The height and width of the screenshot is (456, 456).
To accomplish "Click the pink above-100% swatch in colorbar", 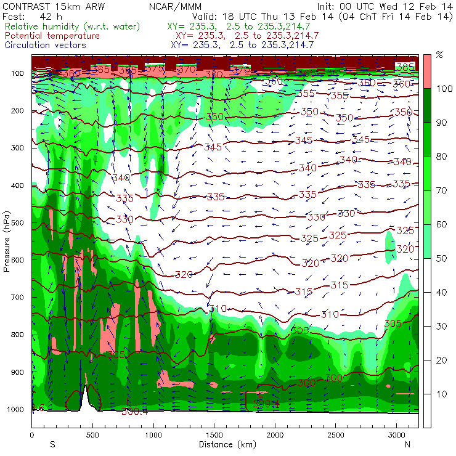I will point(427,71).
